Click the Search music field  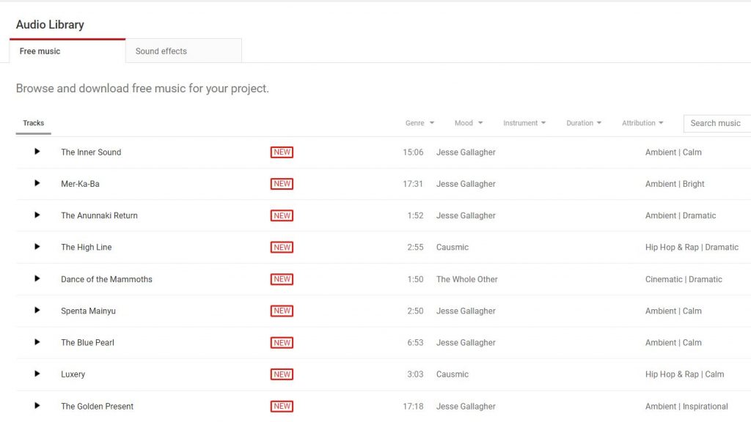[x=717, y=123]
